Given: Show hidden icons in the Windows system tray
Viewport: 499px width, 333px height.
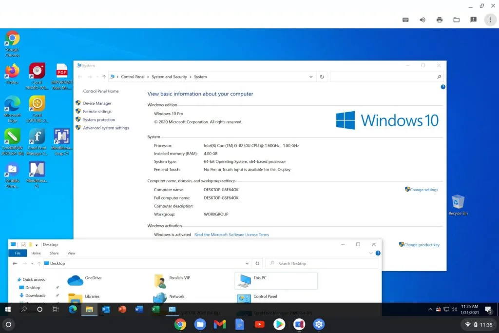Looking at the screenshot, I should [x=430, y=309].
